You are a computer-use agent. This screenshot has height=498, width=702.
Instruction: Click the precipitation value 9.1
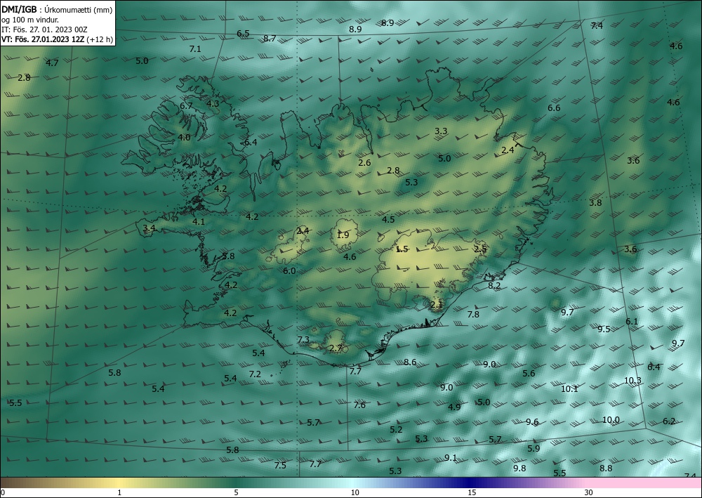[x=451, y=458]
